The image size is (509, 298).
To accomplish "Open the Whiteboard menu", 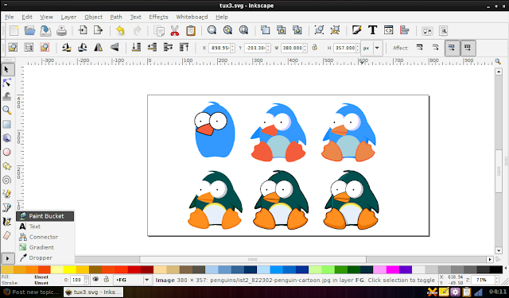I will point(192,17).
